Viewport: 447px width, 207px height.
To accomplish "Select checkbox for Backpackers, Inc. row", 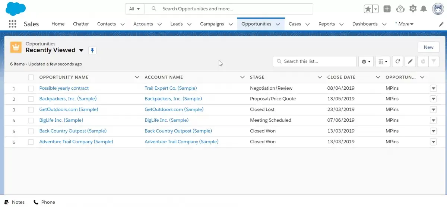I will tap(31, 99).
